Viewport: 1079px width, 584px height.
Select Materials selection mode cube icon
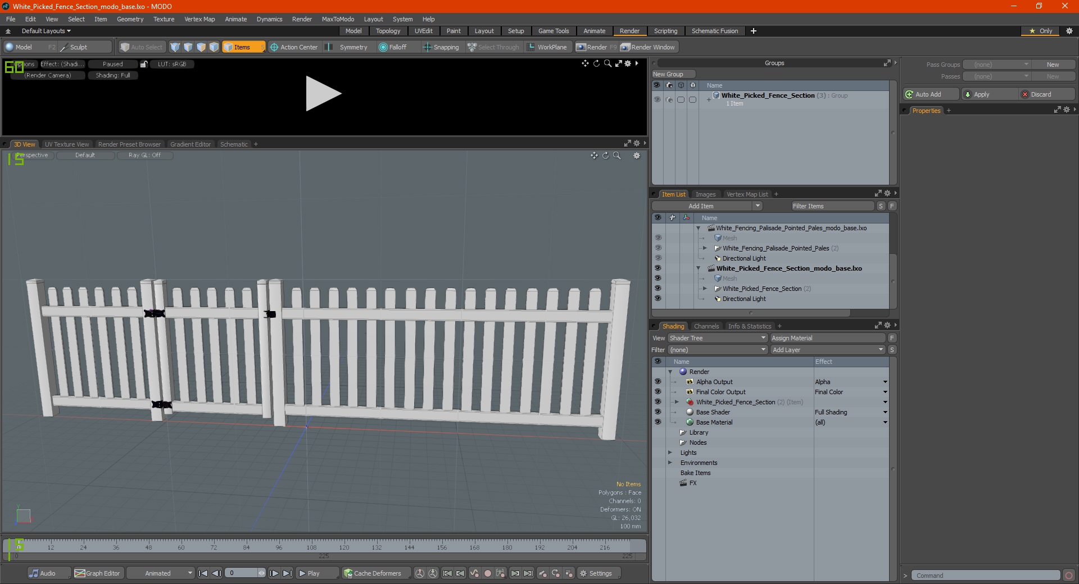coord(214,47)
